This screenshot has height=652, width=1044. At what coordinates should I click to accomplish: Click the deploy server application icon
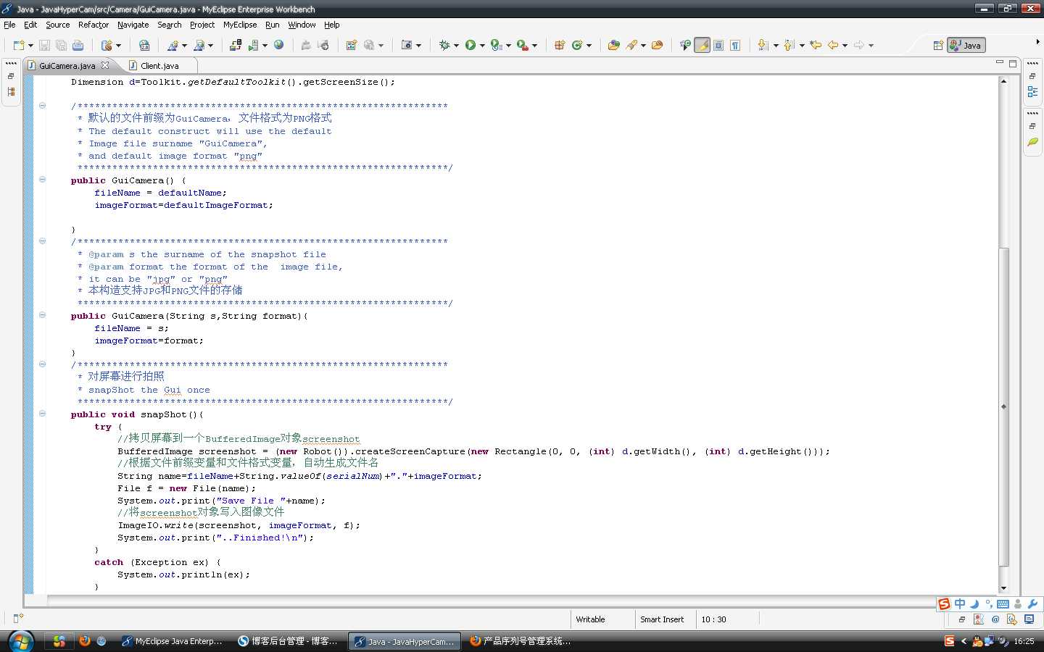coord(236,45)
